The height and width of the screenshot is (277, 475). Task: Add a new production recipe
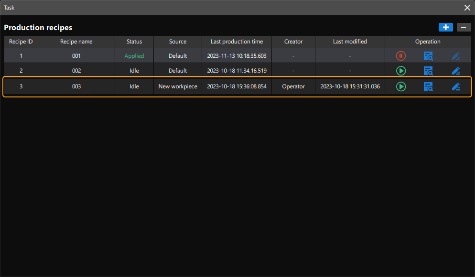click(x=445, y=27)
